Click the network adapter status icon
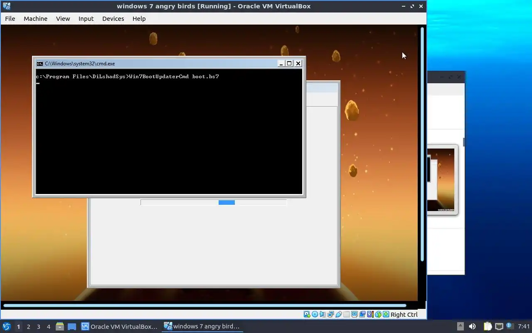The width and height of the screenshot is (532, 333). (x=330, y=314)
